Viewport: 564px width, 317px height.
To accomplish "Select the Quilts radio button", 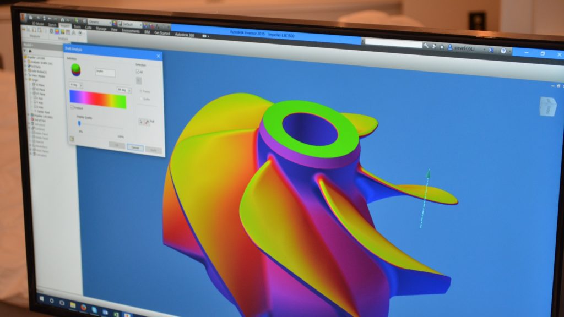I will (x=141, y=99).
